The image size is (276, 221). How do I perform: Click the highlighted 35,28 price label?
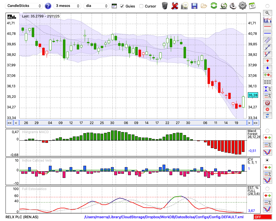coord(253,95)
